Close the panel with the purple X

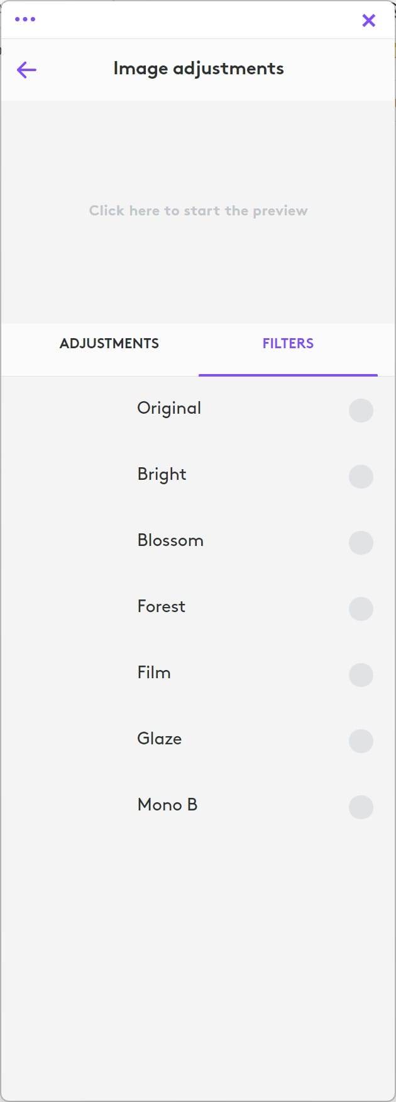click(369, 20)
